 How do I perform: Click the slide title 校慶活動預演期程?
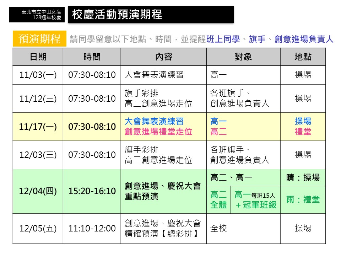pyautogui.click(x=117, y=15)
